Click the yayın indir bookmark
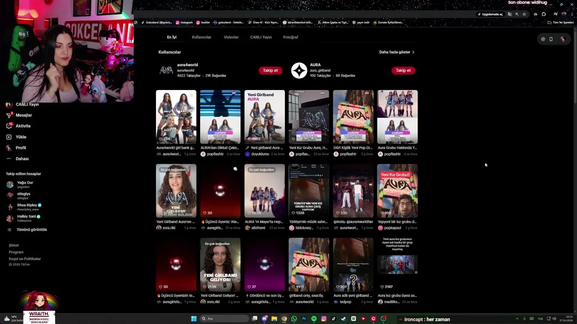Screen dimensions: 577x324 pyautogui.click(x=361, y=22)
